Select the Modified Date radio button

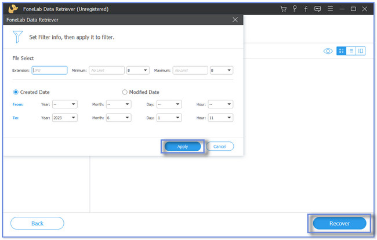click(x=125, y=92)
